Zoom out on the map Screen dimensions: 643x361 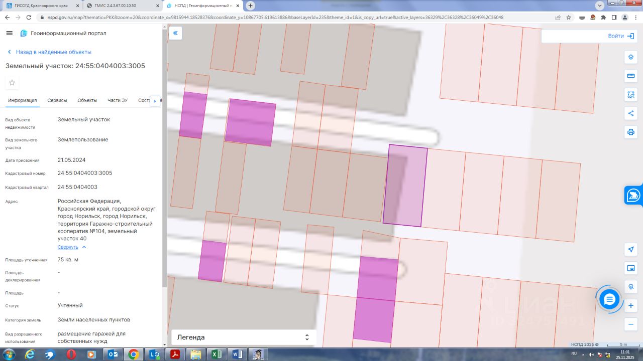631,324
